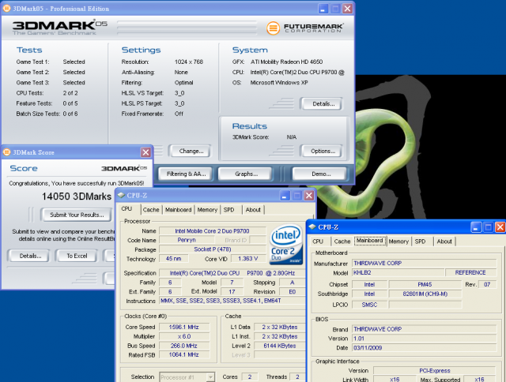
Task: Click the KHLB2 model field
Action: (x=398, y=272)
